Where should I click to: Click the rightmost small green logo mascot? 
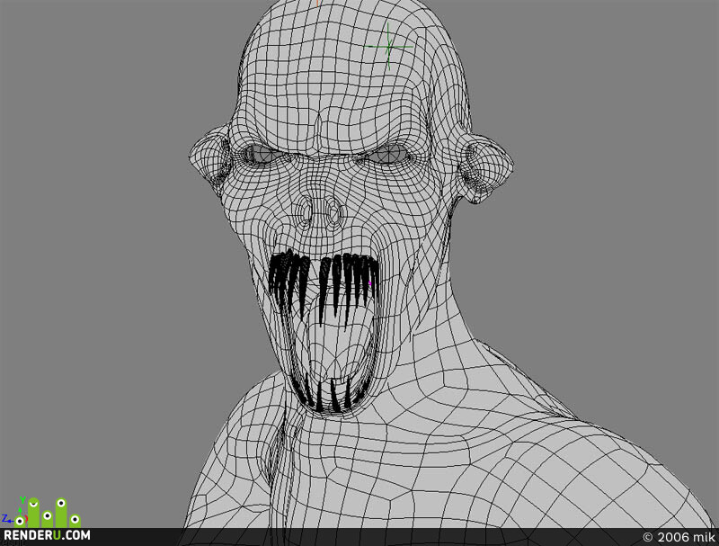75,521
